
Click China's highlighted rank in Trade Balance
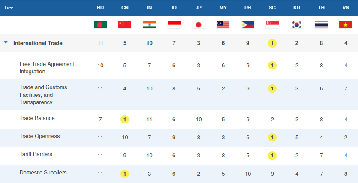125,119
